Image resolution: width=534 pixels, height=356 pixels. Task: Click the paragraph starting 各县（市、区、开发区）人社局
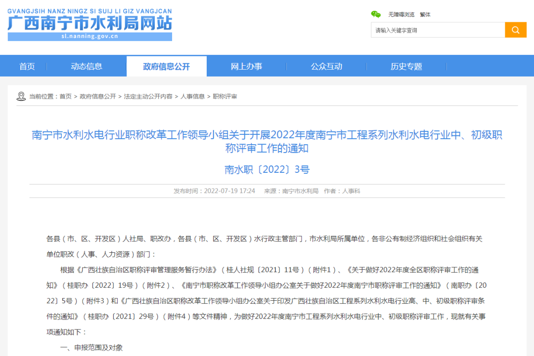[x=264, y=246]
